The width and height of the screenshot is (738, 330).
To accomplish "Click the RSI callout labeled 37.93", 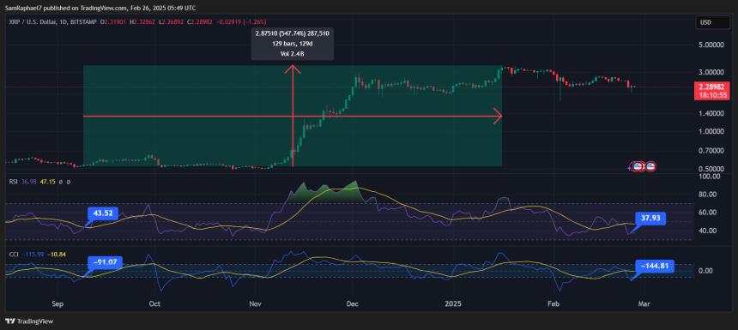I will pos(651,218).
